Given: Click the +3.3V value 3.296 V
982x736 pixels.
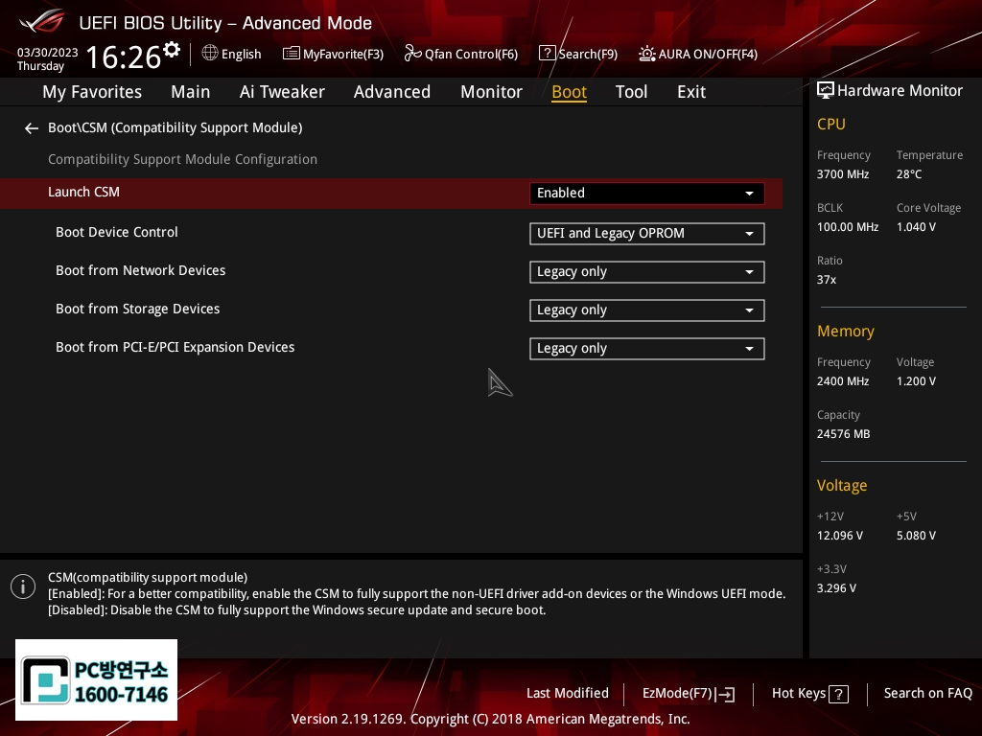Looking at the screenshot, I should 836,588.
